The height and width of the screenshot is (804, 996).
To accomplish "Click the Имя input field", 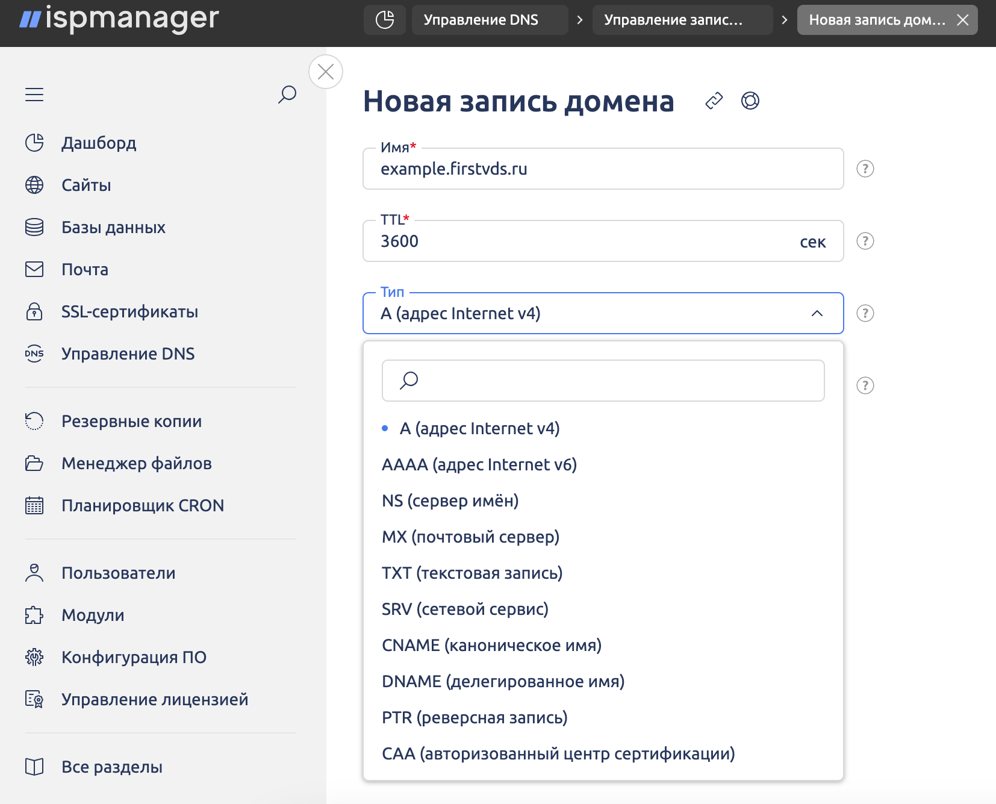I will 602,169.
